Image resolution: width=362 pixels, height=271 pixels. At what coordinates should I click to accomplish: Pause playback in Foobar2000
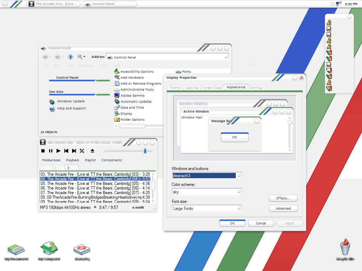click(x=51, y=151)
